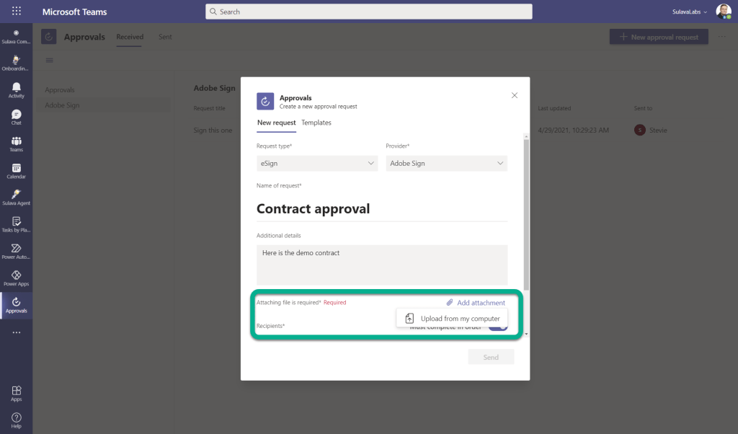This screenshot has height=434, width=738.
Task: Open Power Automate from the sidebar
Action: 16,250
